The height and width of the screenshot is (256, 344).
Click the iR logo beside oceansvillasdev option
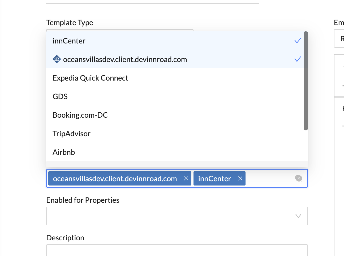(57, 59)
